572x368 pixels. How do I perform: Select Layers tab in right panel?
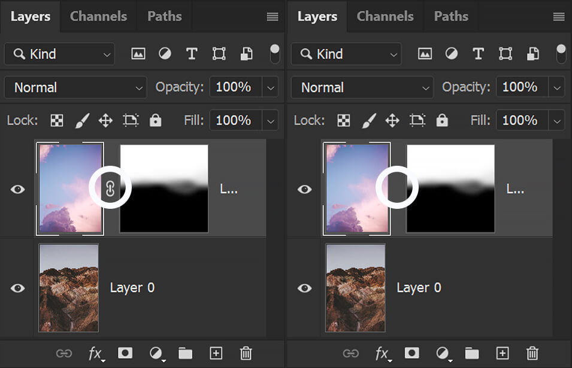click(317, 16)
